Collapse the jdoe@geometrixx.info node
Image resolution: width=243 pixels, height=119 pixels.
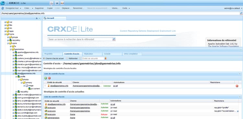point(13,74)
